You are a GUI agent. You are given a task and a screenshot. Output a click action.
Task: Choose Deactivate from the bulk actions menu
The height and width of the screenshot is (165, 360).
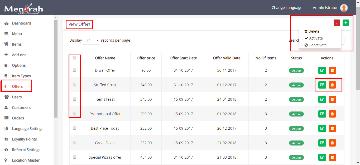(318, 45)
